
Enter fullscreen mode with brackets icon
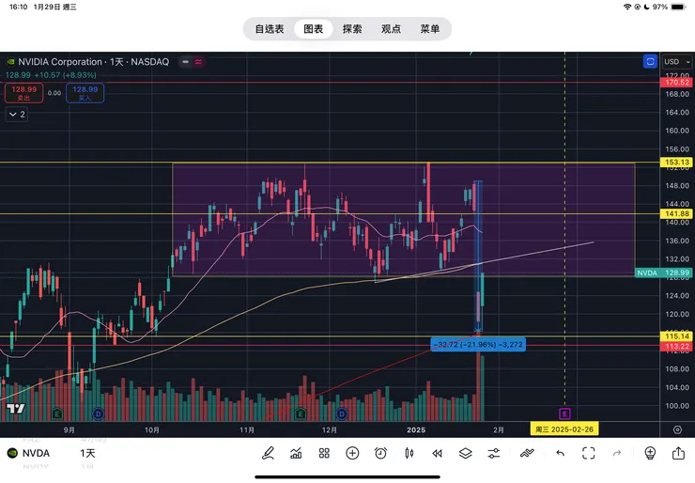(x=589, y=453)
